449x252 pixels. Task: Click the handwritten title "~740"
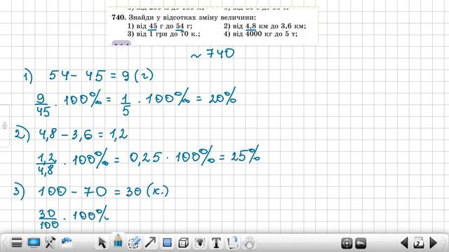(x=213, y=54)
